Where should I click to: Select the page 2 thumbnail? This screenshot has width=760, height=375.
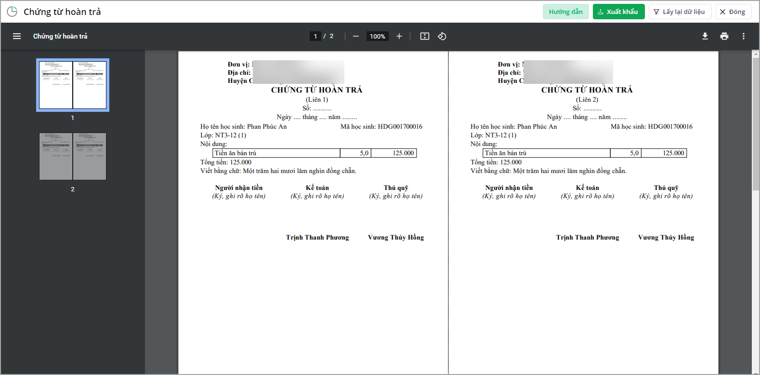pyautogui.click(x=73, y=157)
